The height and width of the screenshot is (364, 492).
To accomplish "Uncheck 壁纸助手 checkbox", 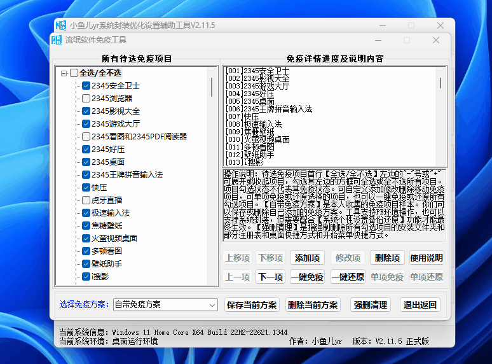I will pos(86,264).
